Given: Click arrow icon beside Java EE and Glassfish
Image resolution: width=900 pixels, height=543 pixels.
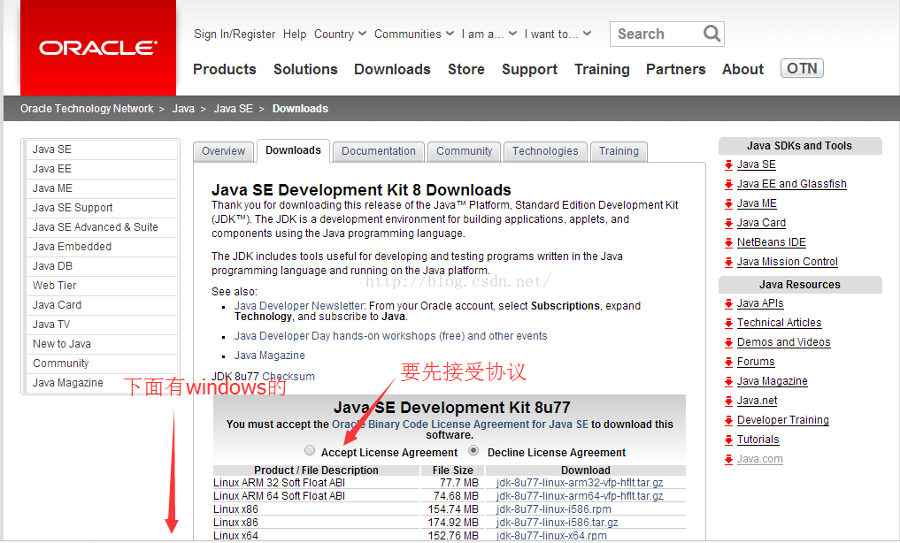Looking at the screenshot, I should click(728, 185).
